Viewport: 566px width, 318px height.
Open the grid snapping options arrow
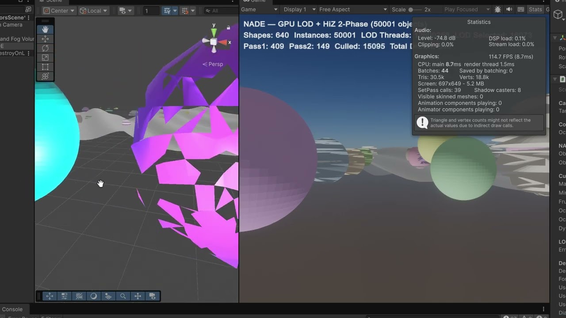point(193,11)
